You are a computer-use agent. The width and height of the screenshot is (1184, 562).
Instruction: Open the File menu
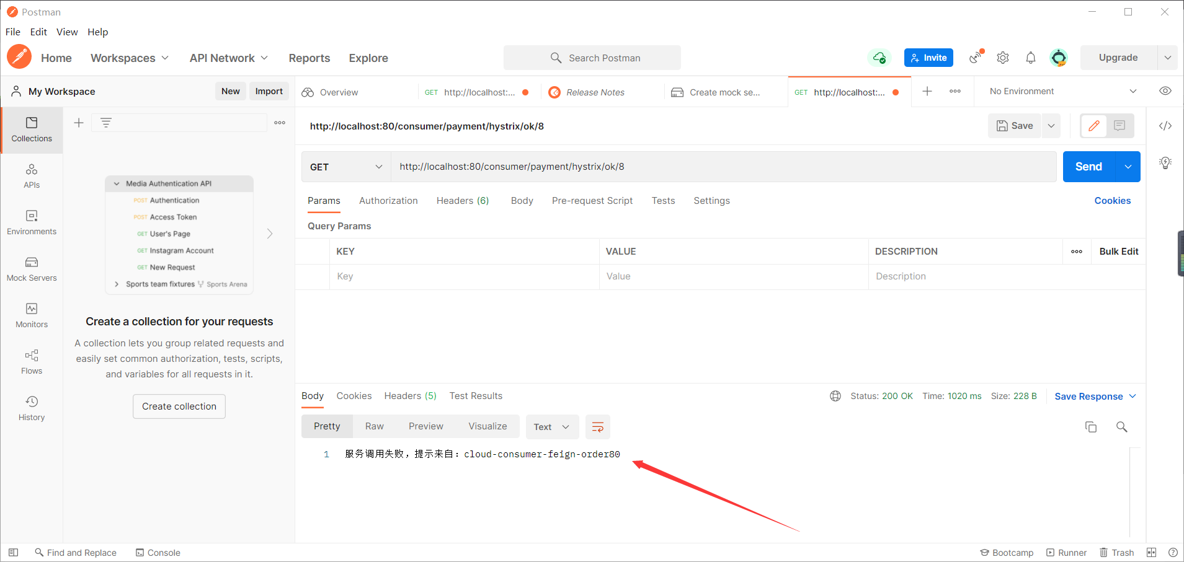[13, 32]
